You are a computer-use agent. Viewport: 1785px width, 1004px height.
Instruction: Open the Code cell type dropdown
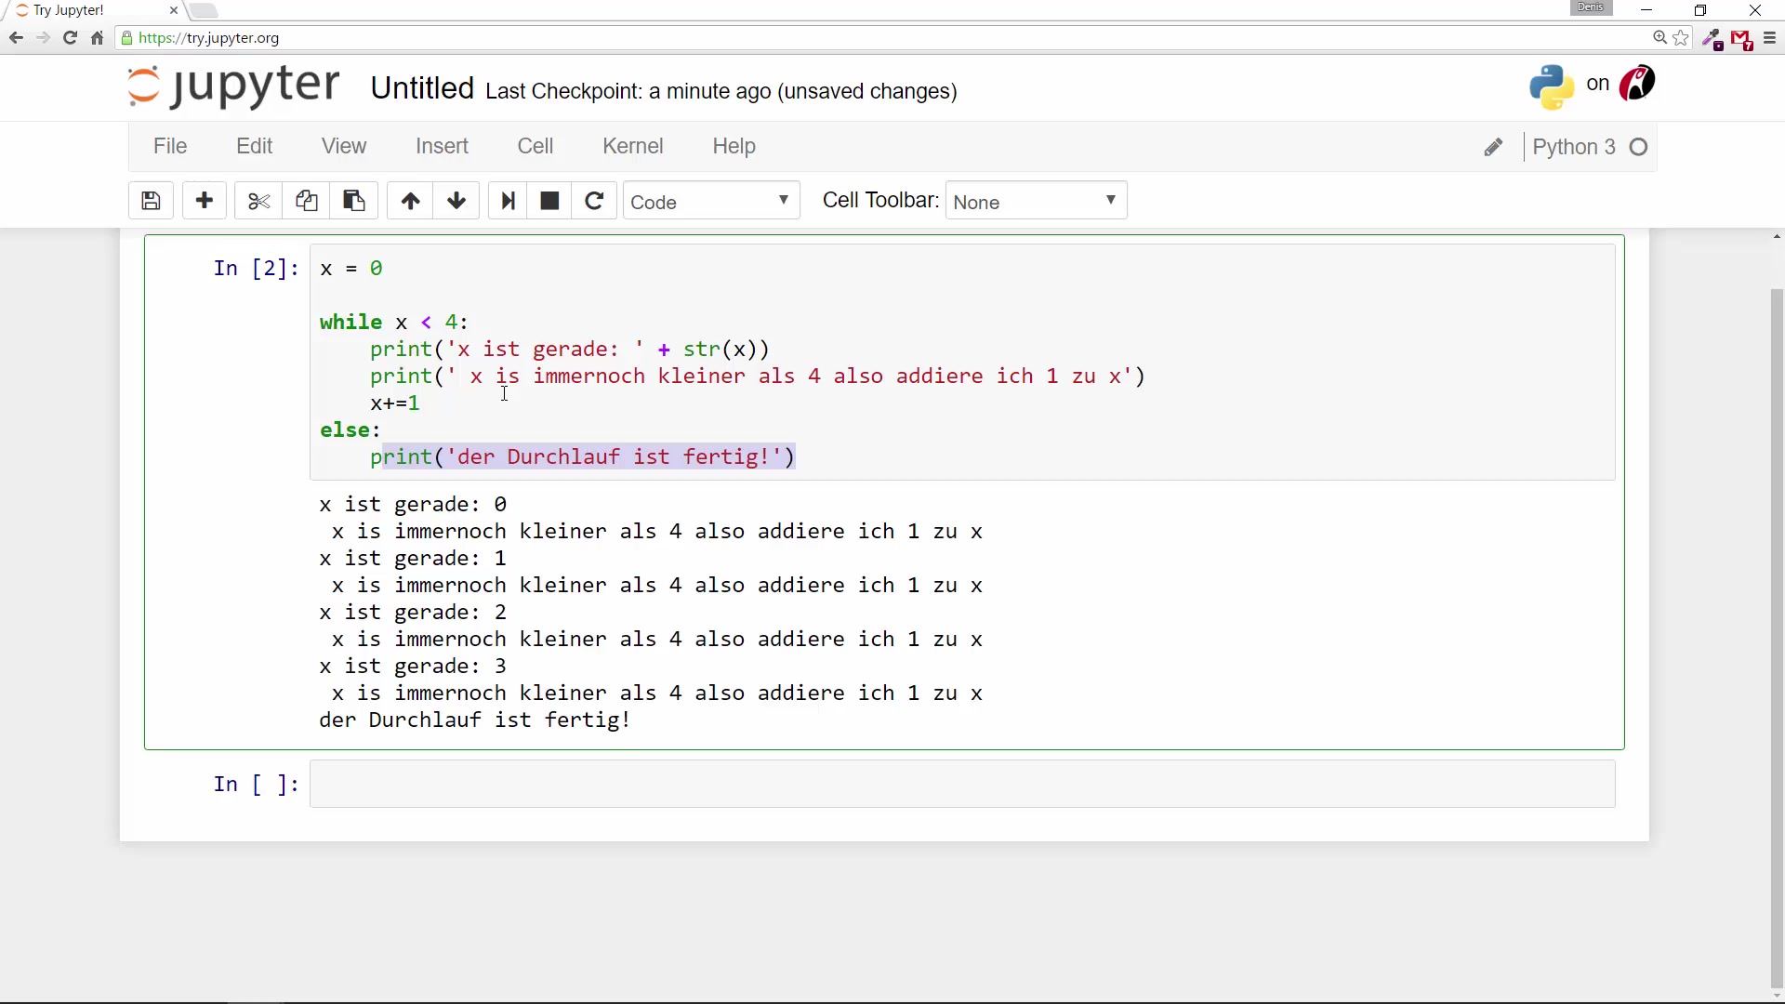coord(710,202)
